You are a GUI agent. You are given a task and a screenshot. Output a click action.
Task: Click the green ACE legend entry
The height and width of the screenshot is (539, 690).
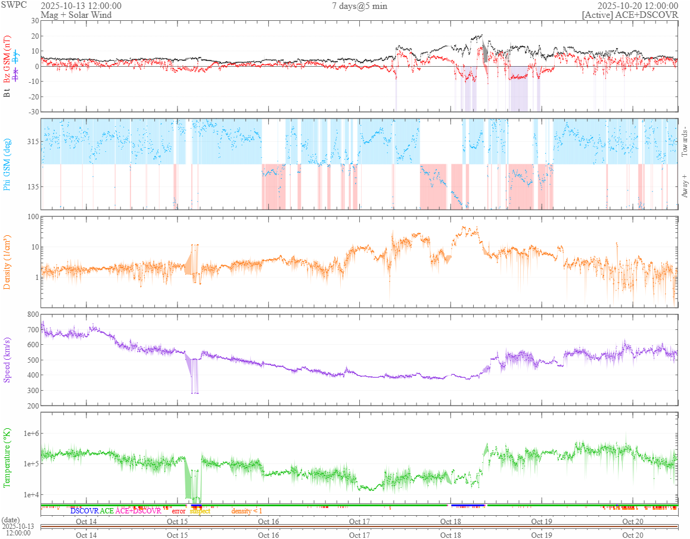click(x=107, y=511)
